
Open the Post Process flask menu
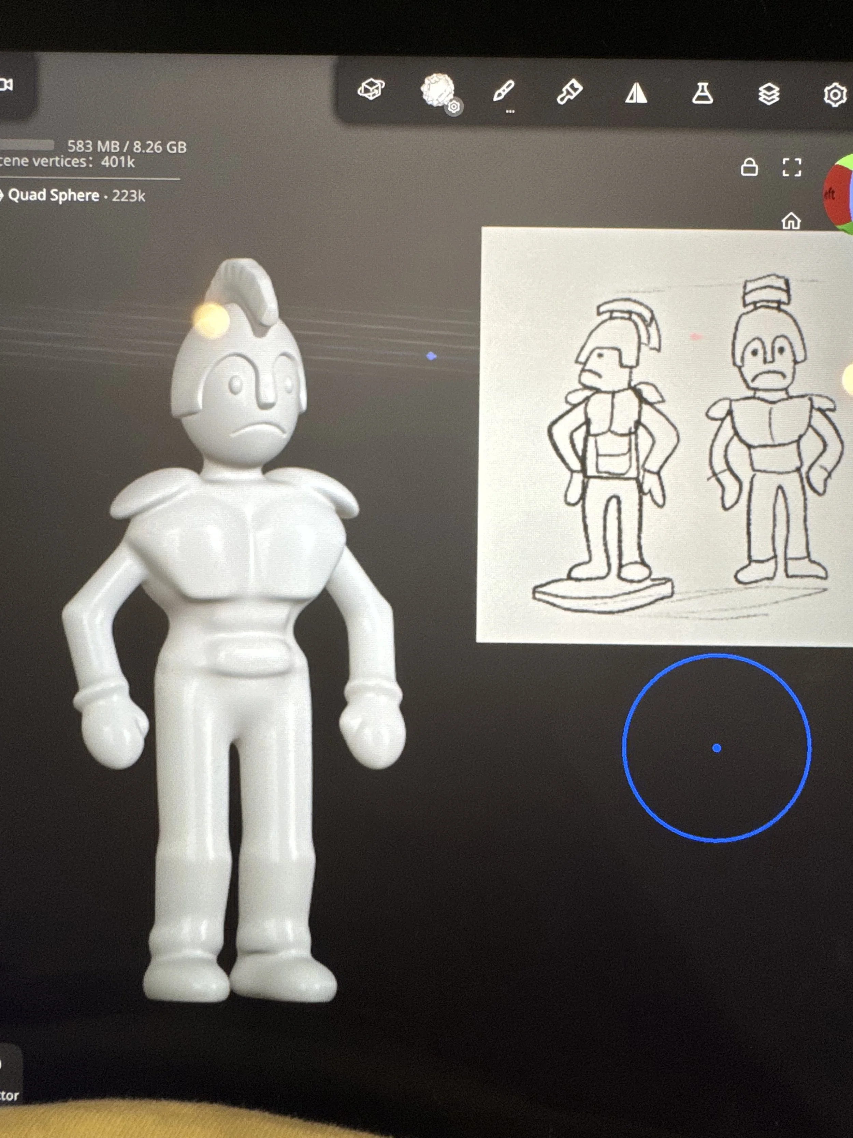pyautogui.click(x=702, y=94)
